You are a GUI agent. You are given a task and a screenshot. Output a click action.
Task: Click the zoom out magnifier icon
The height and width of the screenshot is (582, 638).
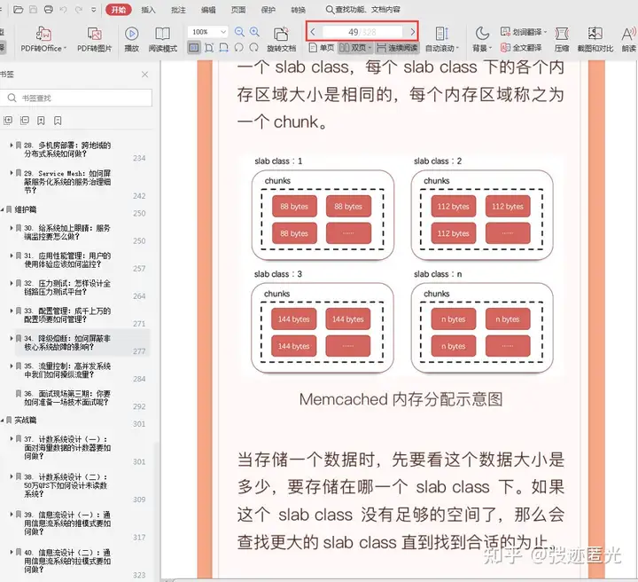click(239, 32)
